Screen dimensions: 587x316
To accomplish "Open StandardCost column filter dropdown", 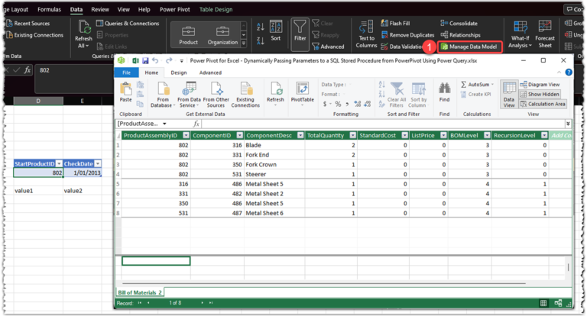I will pyautogui.click(x=404, y=135).
